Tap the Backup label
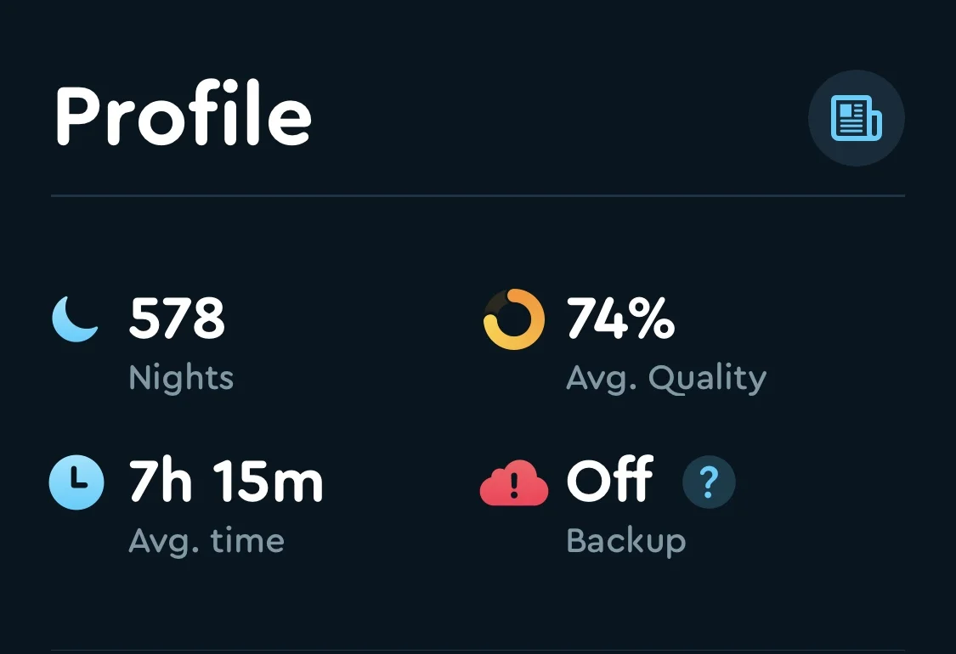 (x=626, y=541)
